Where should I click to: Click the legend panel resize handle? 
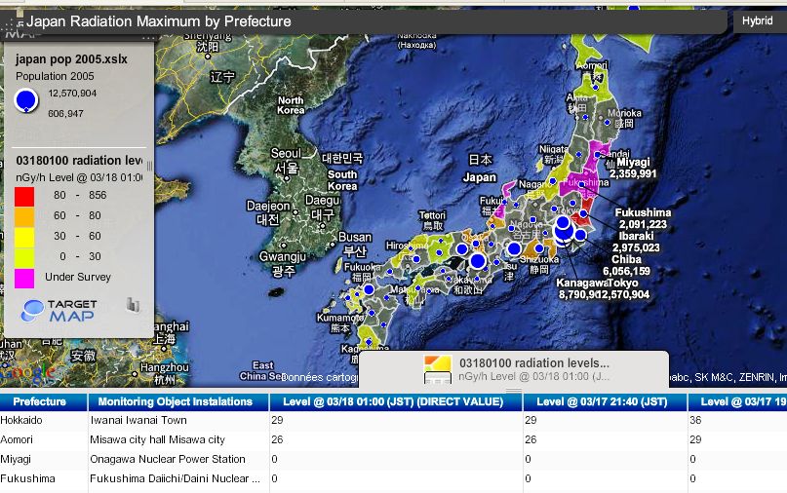150,166
